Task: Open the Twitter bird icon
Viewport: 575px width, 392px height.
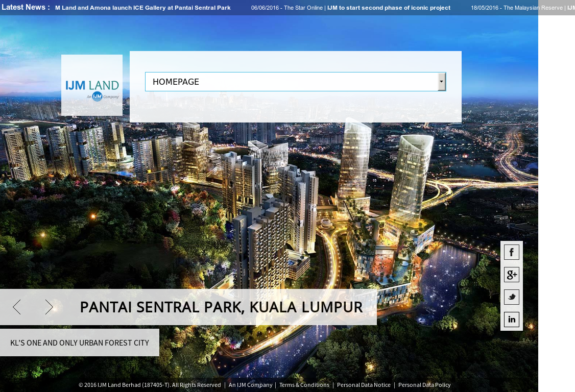Action: pos(512,297)
